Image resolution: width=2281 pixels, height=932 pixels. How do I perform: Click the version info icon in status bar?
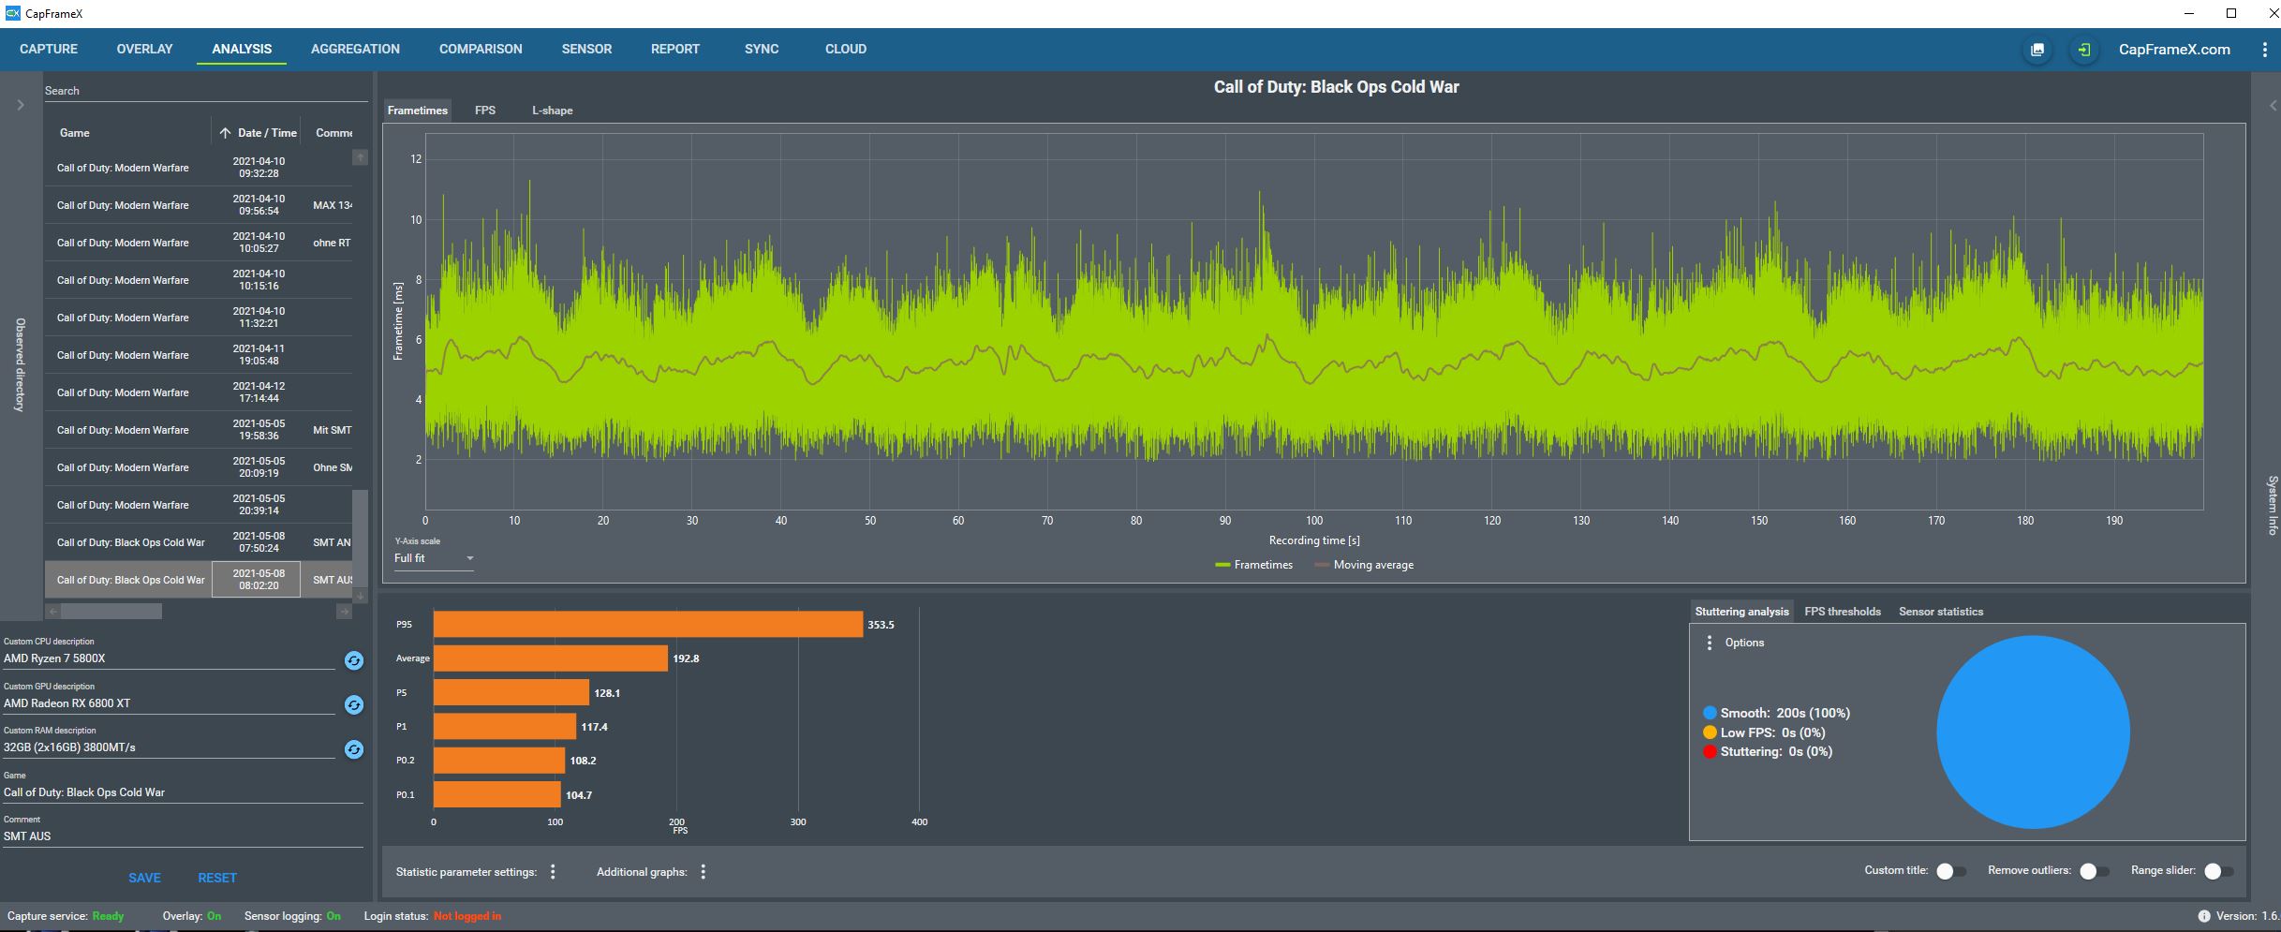point(2204,916)
